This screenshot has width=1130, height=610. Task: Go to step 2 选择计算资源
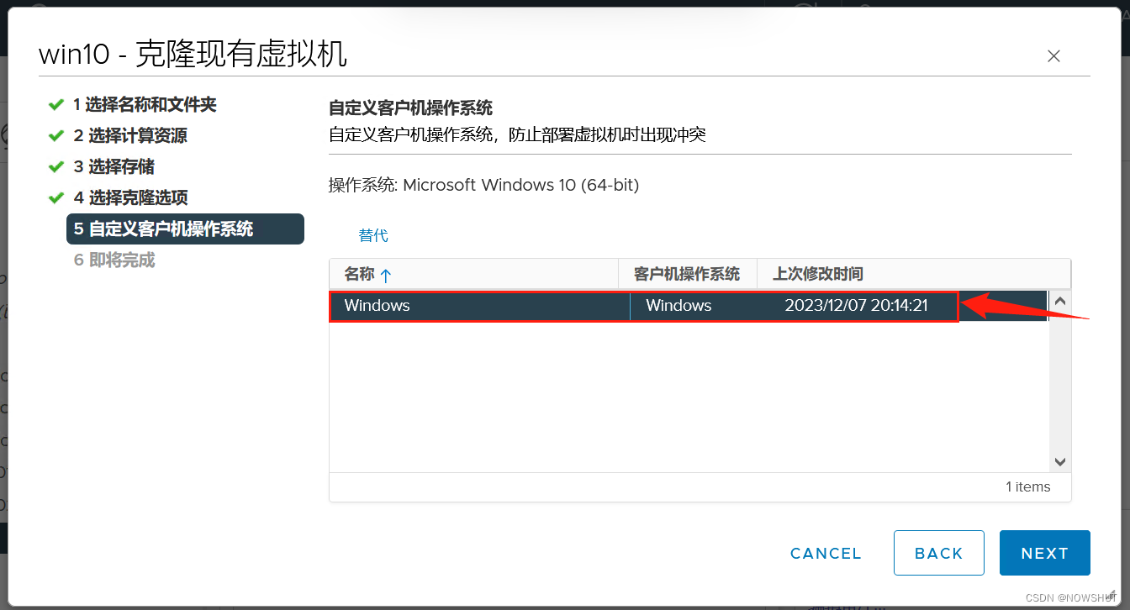point(130,136)
